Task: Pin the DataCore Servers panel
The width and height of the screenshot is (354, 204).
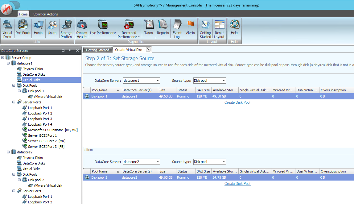Action: [x=70, y=50]
